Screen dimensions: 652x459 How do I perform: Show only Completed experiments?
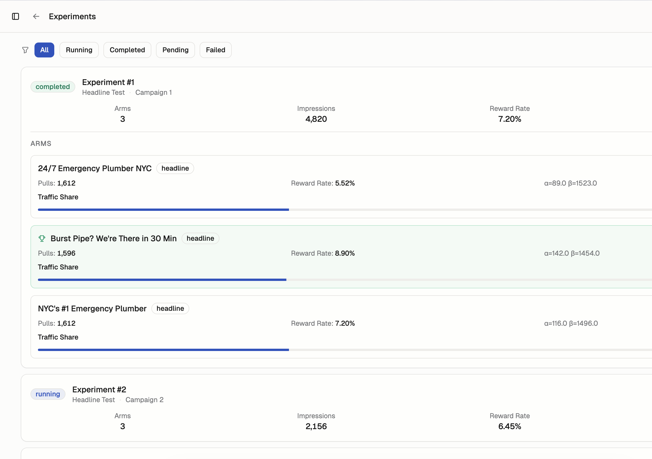pyautogui.click(x=127, y=50)
